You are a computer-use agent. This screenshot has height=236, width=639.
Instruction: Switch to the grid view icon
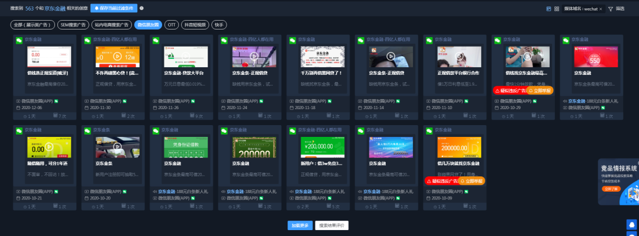coord(556,9)
